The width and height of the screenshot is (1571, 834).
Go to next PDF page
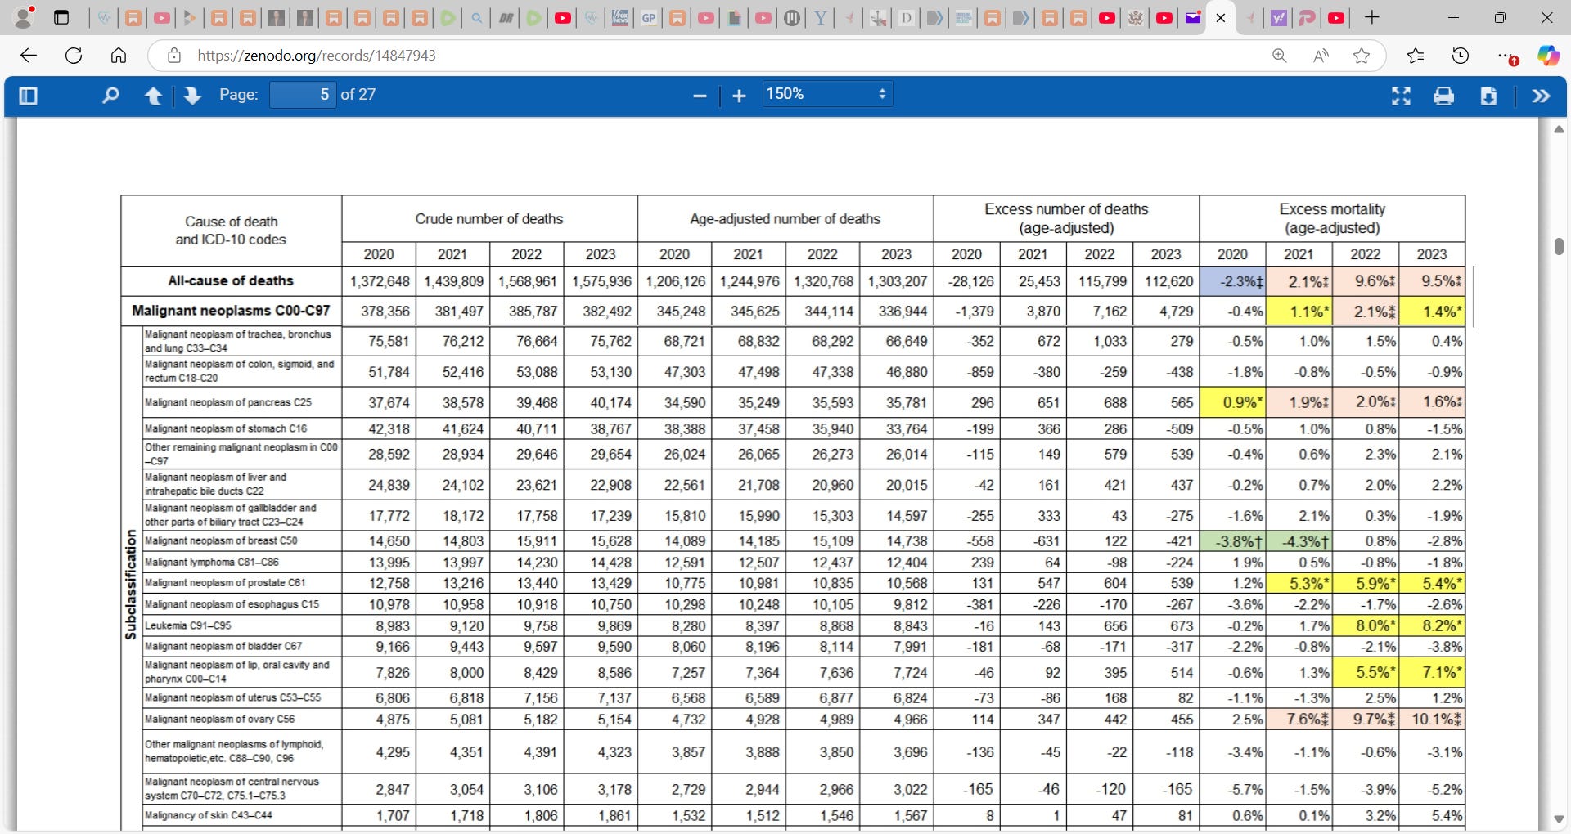pyautogui.click(x=192, y=96)
